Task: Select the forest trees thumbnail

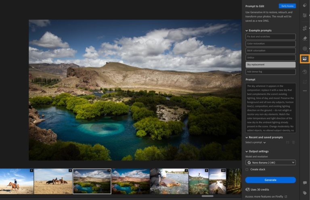Action: tap(234, 181)
